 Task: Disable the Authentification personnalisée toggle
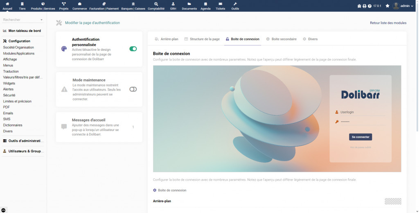[133, 49]
